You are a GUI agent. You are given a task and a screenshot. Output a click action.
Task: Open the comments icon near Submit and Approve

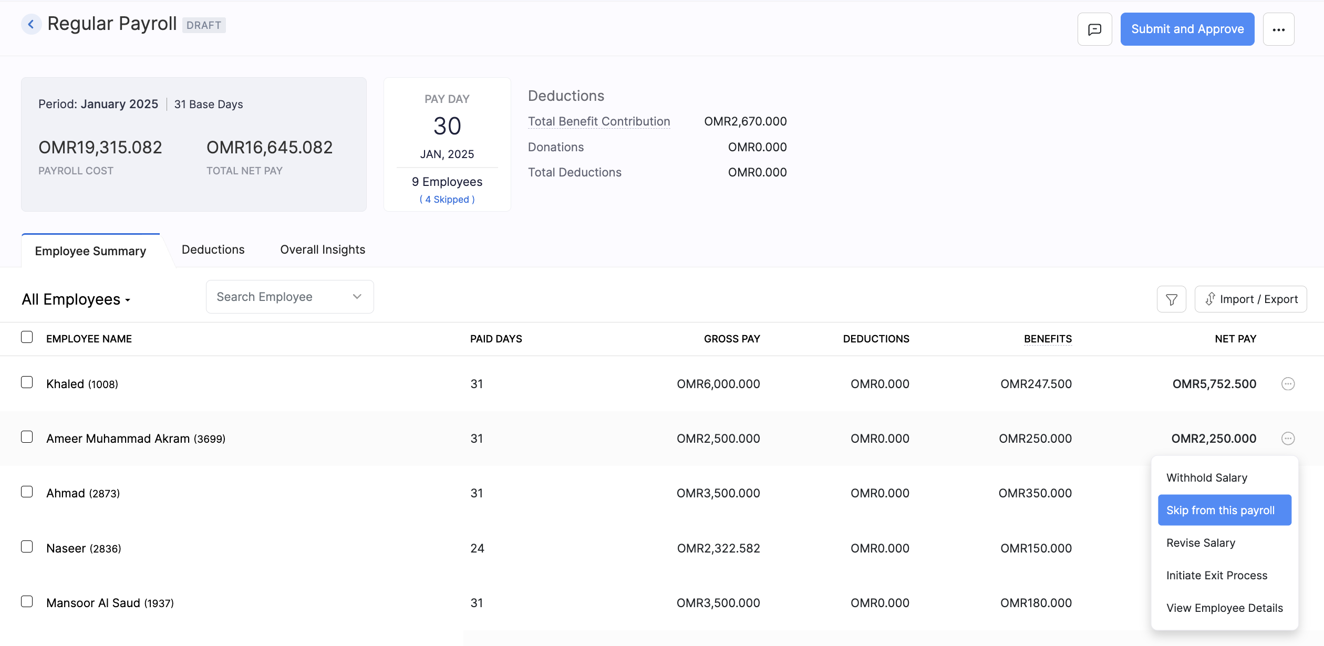(x=1095, y=29)
